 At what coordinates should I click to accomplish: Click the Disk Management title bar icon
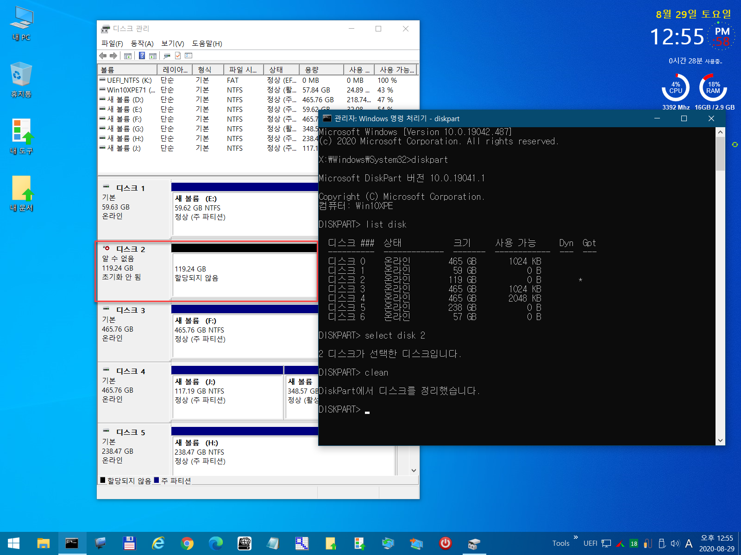pos(106,29)
